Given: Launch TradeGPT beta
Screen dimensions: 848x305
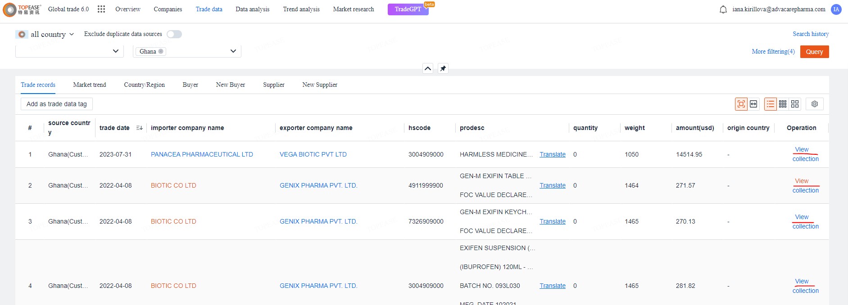Looking at the screenshot, I should [408, 9].
